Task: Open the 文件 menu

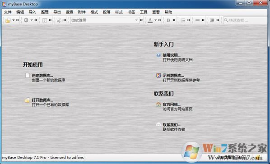Action: pos(8,12)
